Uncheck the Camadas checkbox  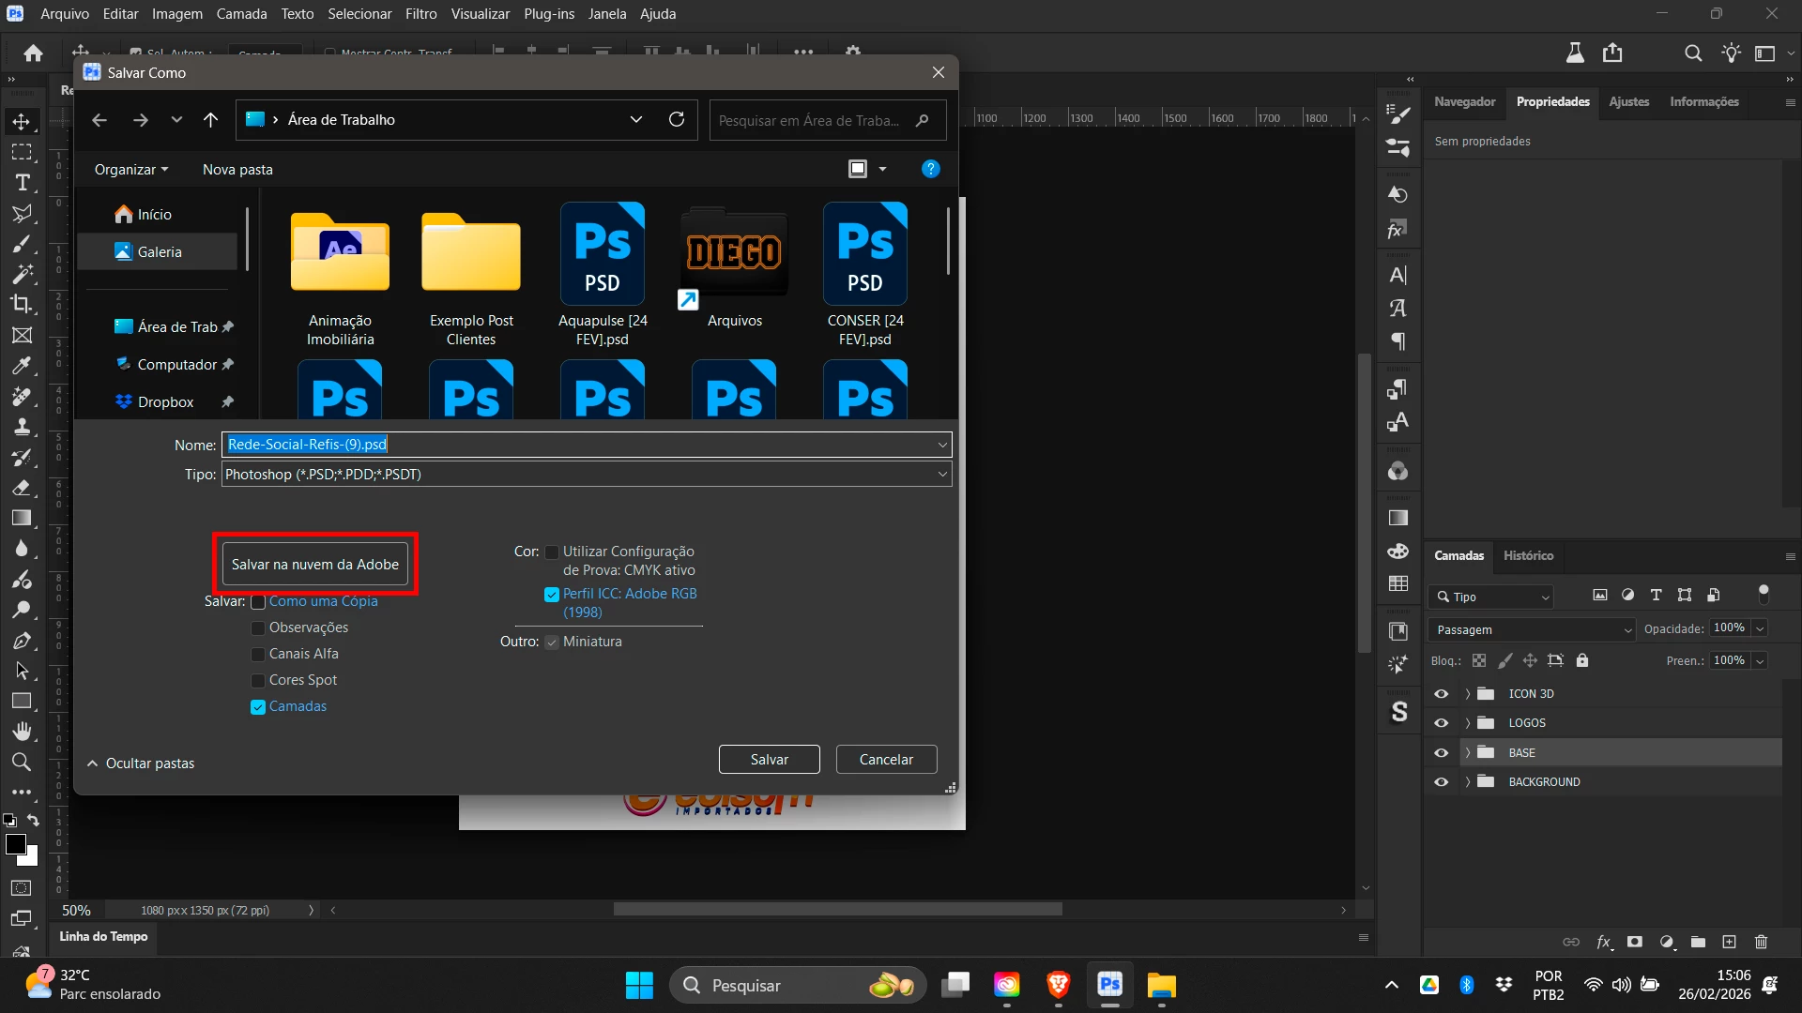258,707
